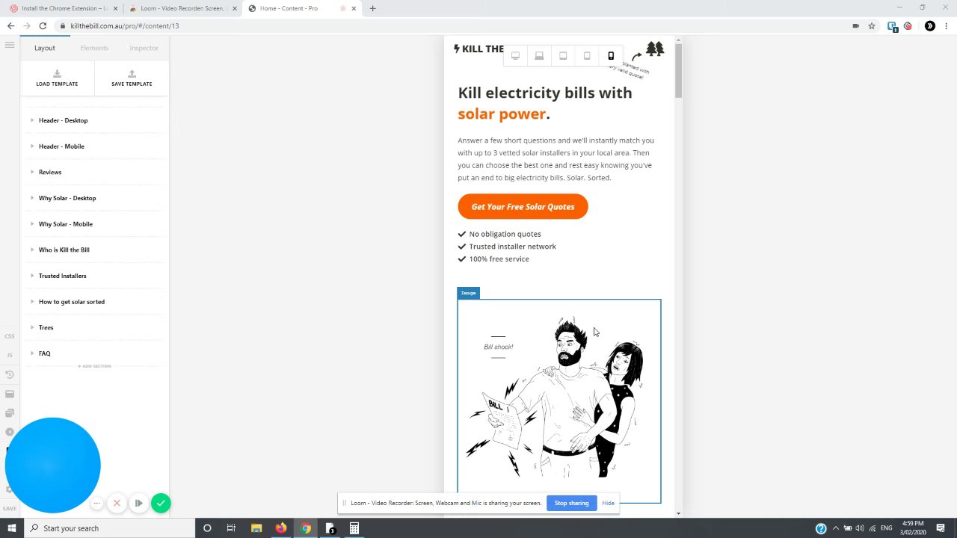Pause the Loom recording

tap(138, 503)
